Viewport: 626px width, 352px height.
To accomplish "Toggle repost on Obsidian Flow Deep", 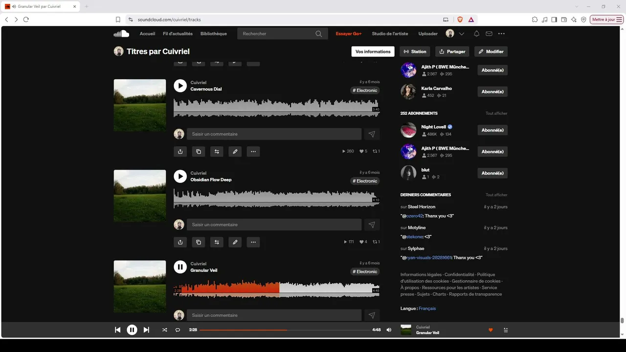I will tap(216, 242).
